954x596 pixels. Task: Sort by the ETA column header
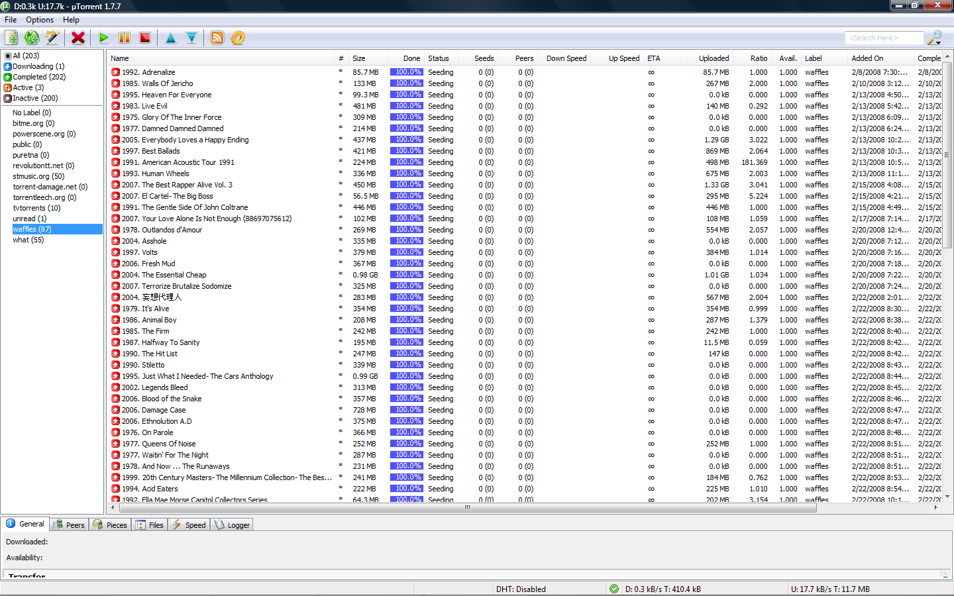point(661,58)
